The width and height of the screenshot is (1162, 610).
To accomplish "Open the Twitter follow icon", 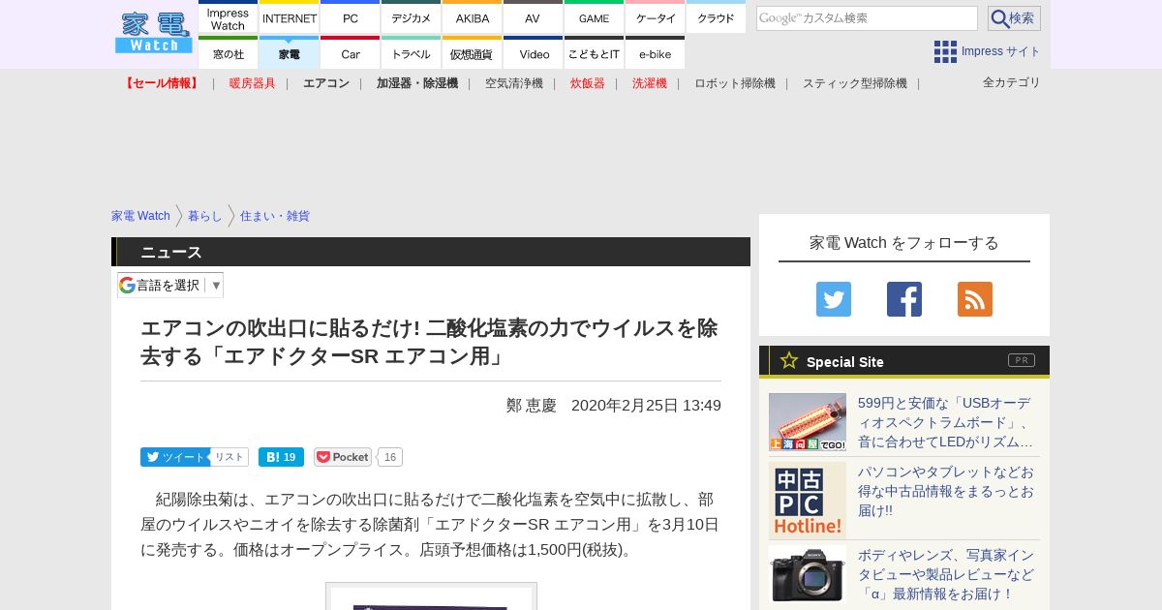I will (x=834, y=299).
